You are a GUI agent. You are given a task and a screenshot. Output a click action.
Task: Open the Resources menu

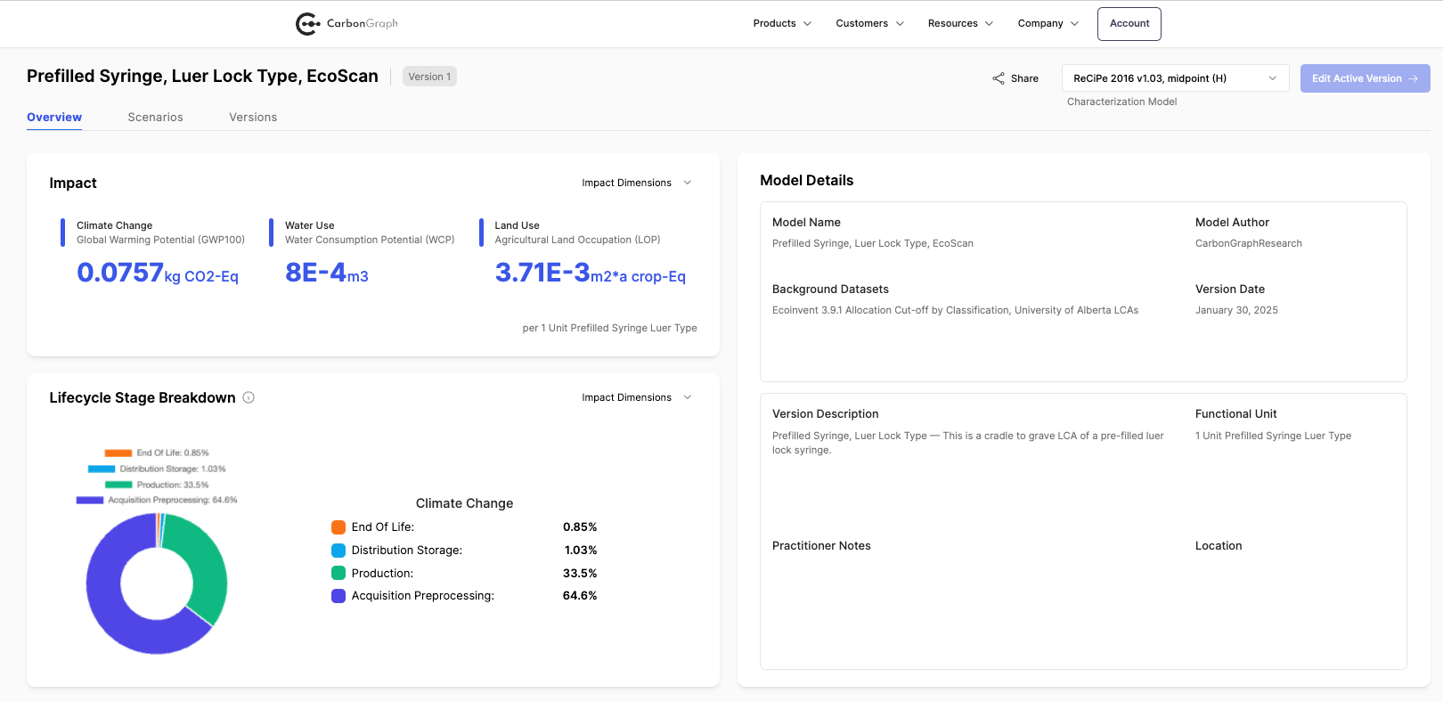pos(960,23)
